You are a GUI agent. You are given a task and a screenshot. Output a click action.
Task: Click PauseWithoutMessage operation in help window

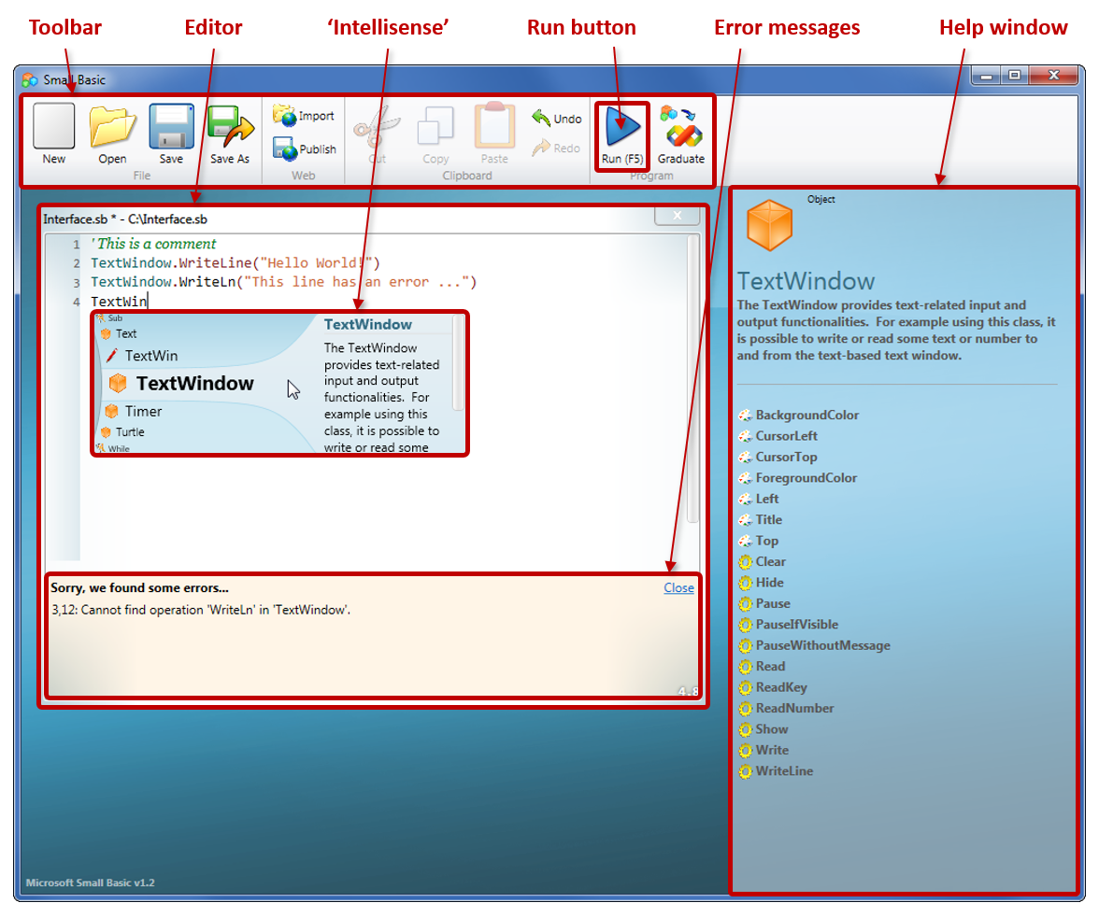815,645
